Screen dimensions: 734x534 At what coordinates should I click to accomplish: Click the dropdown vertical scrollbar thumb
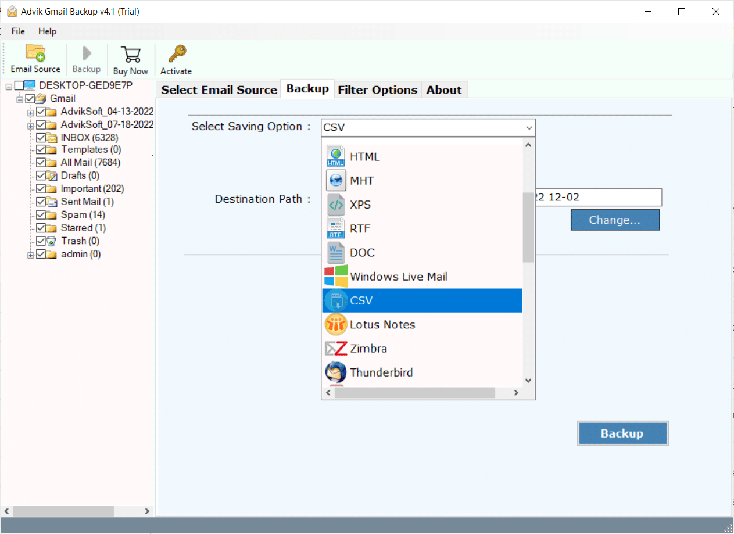pos(528,227)
